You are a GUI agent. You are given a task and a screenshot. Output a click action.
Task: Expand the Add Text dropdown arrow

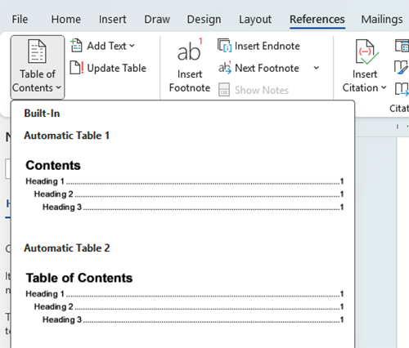click(132, 46)
